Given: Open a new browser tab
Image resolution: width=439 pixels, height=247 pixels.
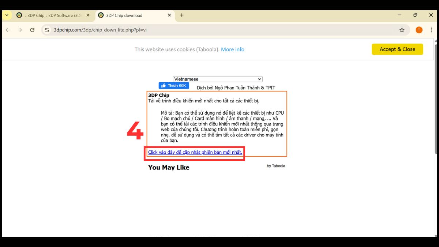Looking at the screenshot, I should [x=182, y=15].
